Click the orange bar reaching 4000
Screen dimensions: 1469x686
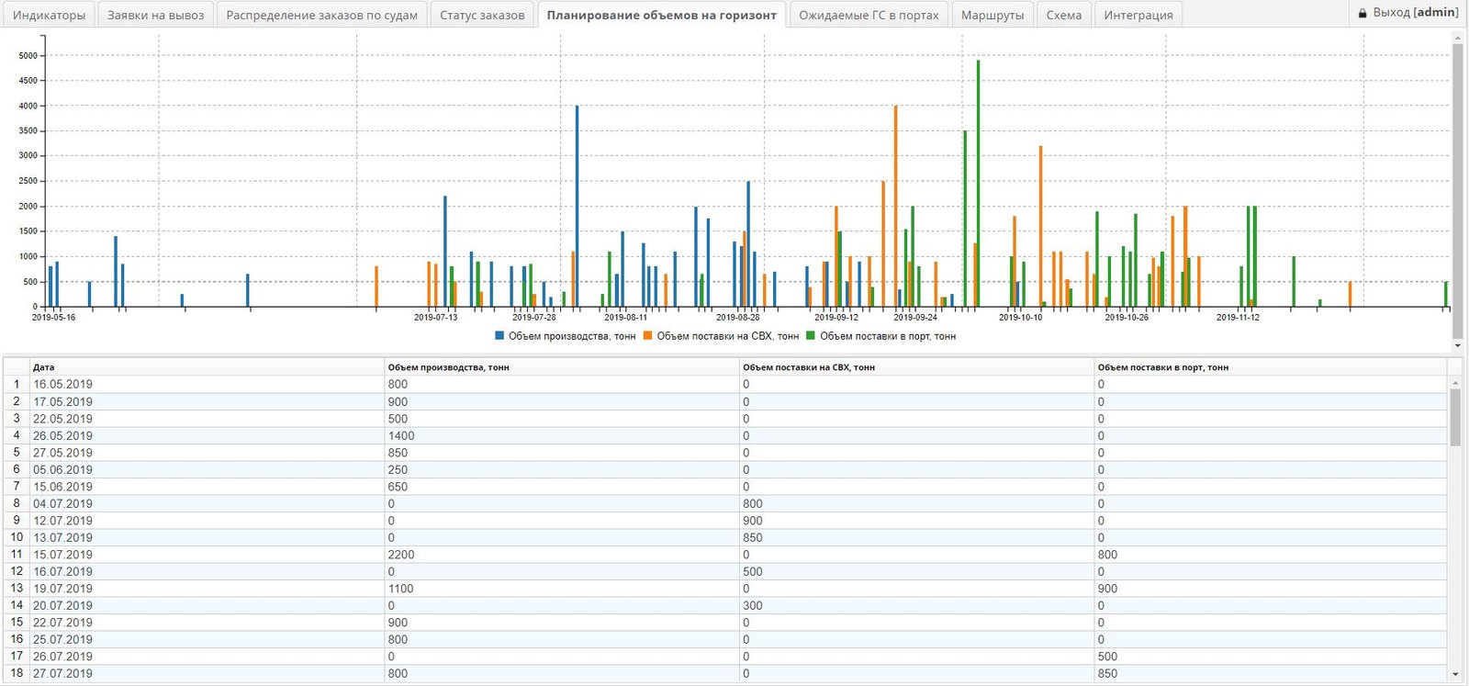tap(895, 206)
